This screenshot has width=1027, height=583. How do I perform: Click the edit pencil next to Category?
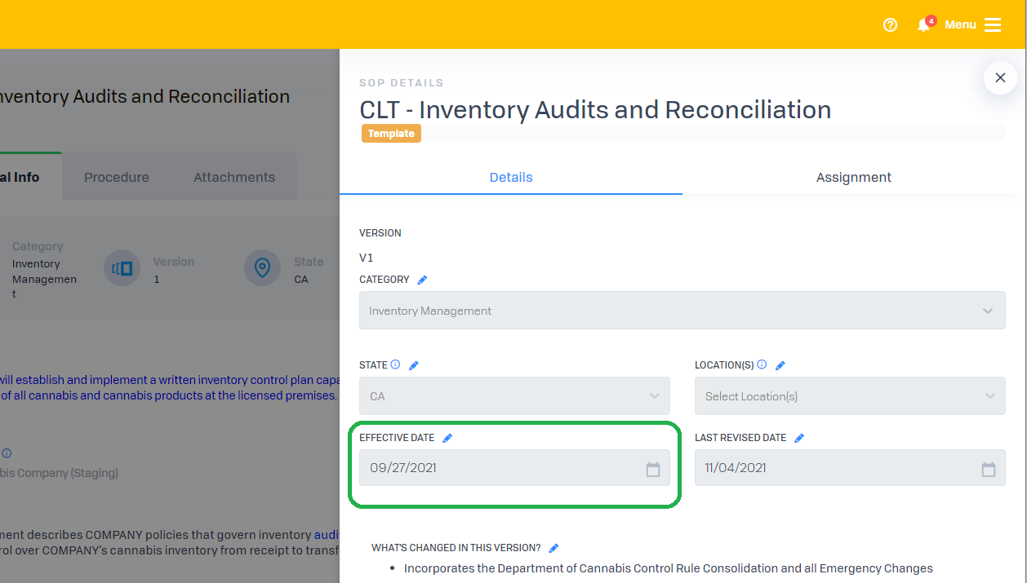[422, 280]
